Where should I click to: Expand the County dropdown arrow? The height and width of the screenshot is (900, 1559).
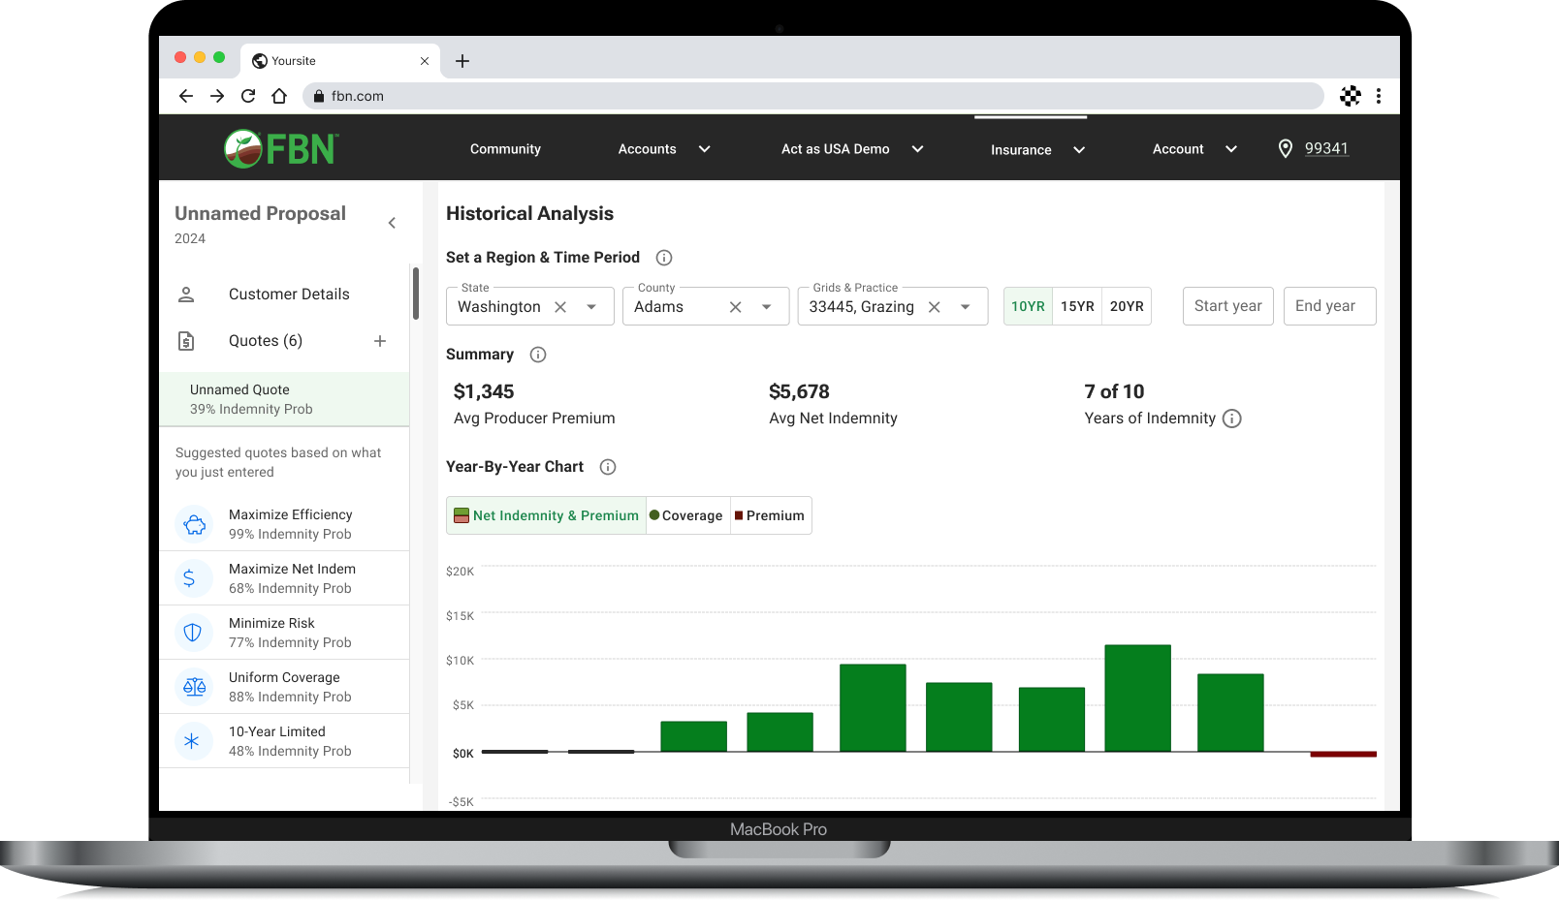(767, 307)
